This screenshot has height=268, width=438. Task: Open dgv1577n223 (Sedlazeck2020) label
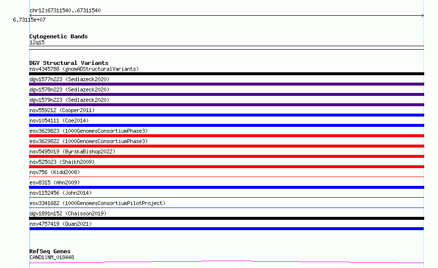(x=69, y=79)
